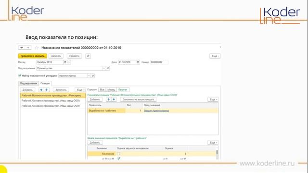Open Еще menu of indicators table

pos(213,99)
